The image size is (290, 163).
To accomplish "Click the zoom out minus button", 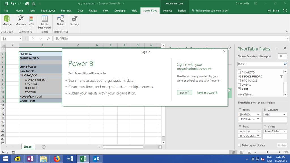I will [255, 152].
